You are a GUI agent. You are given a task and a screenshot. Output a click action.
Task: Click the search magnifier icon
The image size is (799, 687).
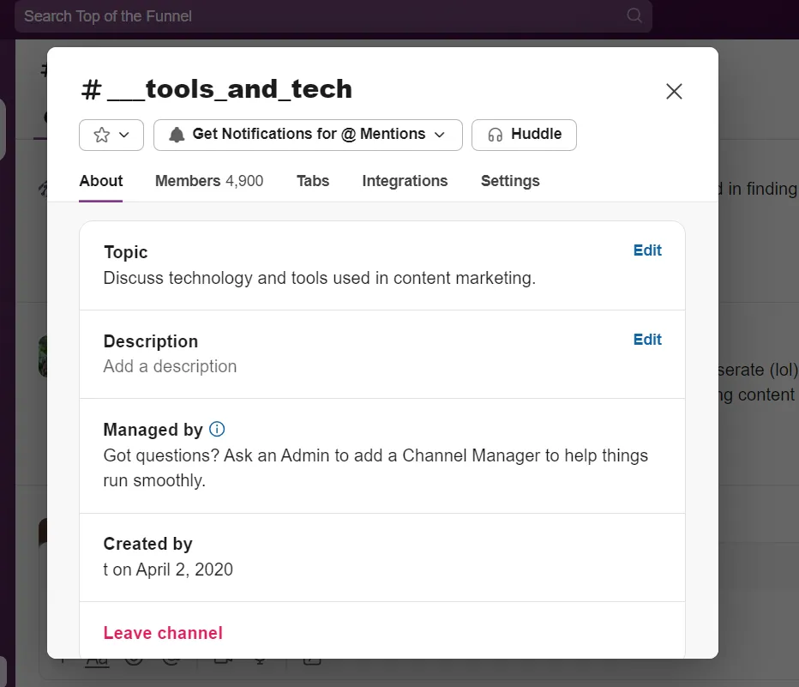pyautogui.click(x=634, y=15)
